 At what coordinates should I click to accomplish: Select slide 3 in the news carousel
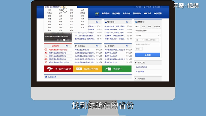[x=64, y=40]
